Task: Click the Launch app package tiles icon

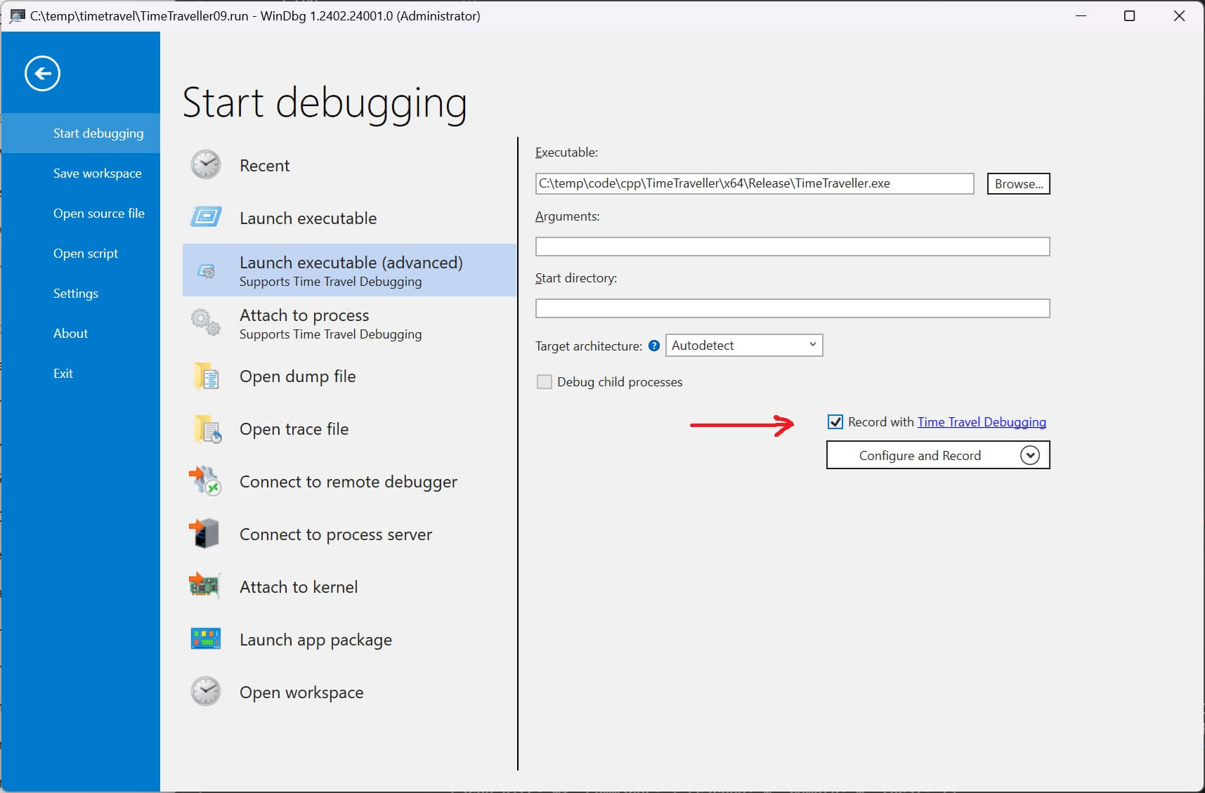Action: [x=206, y=638]
